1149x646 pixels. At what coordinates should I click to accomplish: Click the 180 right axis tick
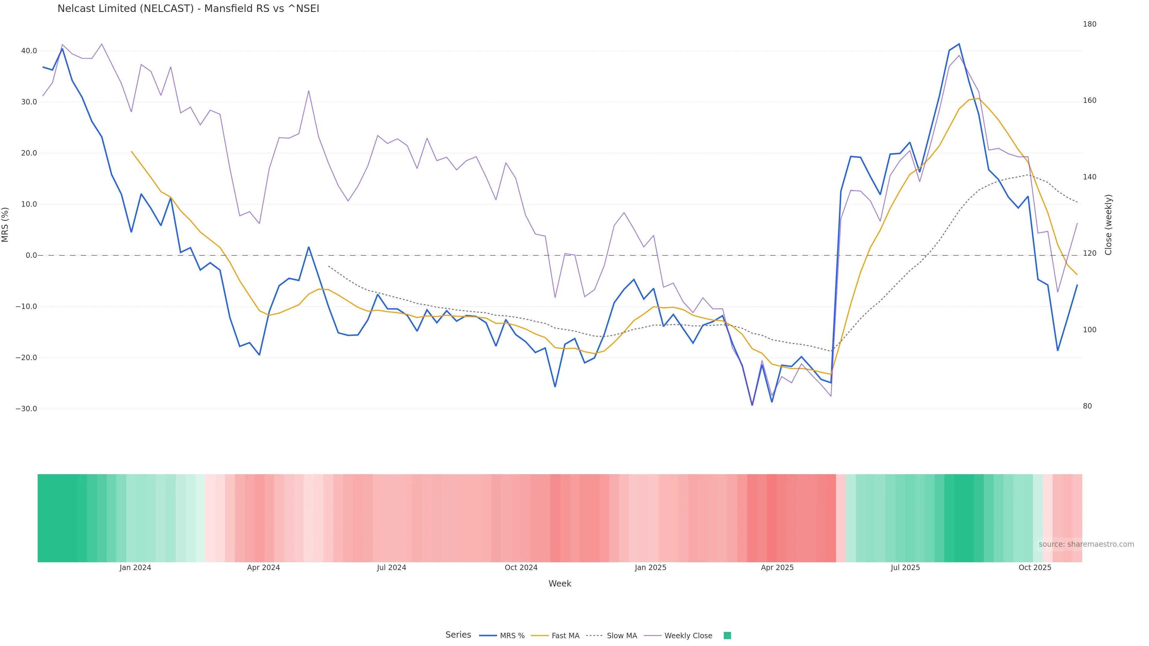[x=1089, y=24]
